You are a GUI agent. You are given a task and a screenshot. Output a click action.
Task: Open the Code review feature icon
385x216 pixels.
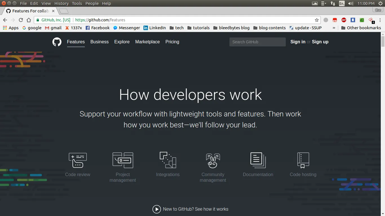tap(78, 160)
